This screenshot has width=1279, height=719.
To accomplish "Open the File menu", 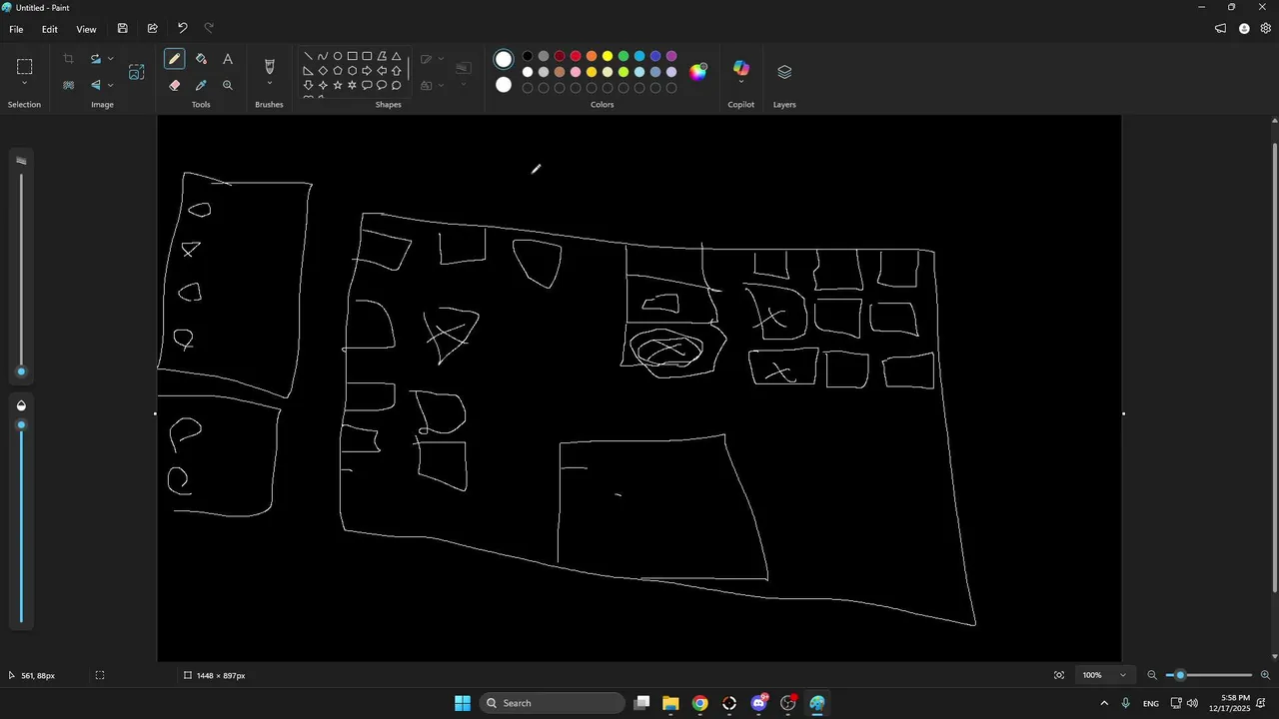I will [16, 29].
